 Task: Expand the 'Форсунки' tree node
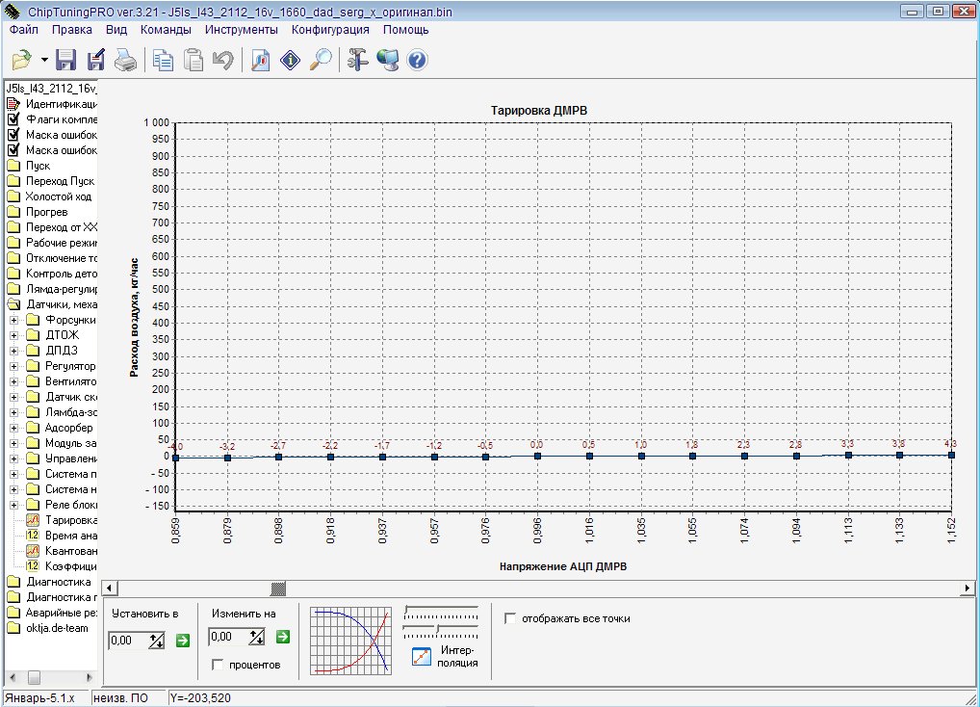(14, 320)
